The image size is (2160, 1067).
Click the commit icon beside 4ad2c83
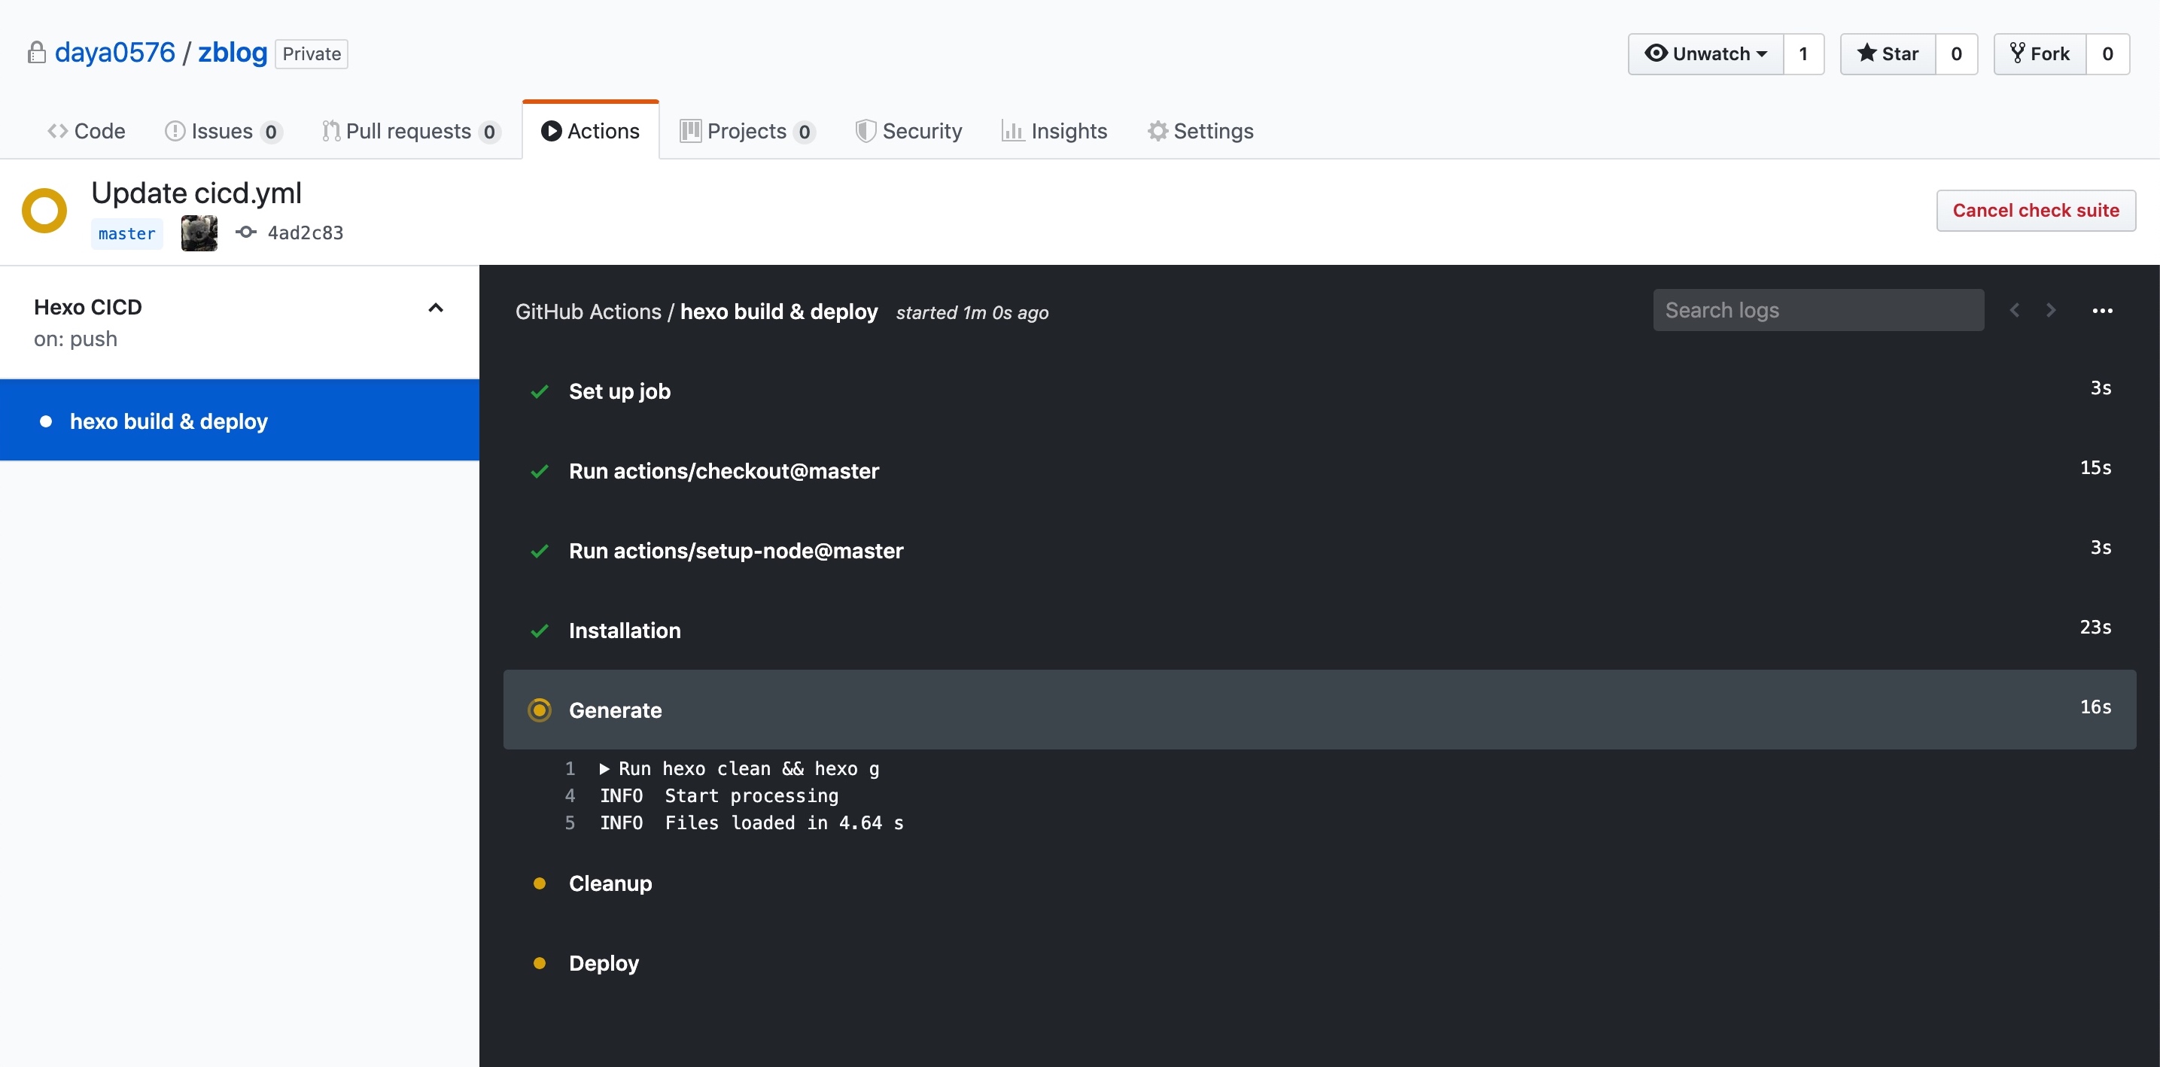pyautogui.click(x=245, y=233)
